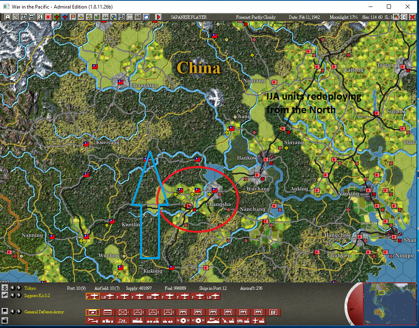
Task: Click the factory icon at bottom left
Action: (x=5, y=320)
